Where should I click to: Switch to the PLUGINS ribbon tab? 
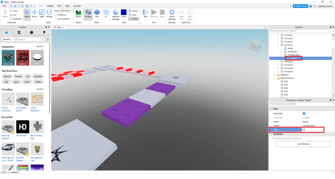[77, 6]
